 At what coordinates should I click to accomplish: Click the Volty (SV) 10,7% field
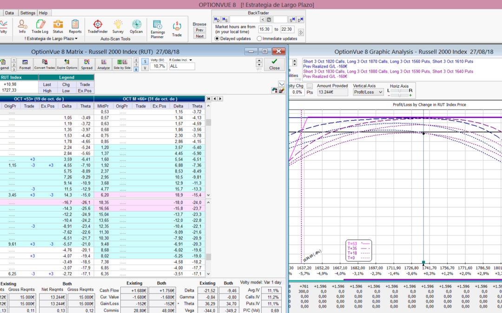159,66
